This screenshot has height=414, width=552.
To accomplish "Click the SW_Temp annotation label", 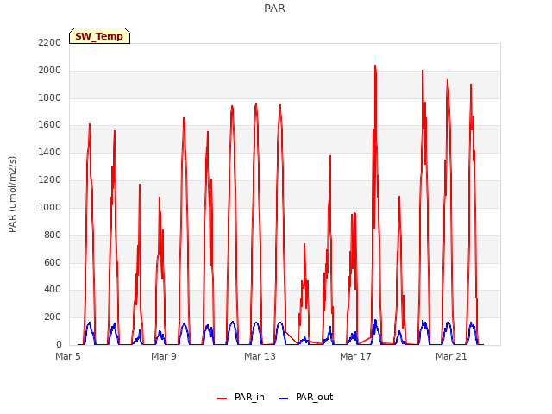I will tap(99, 36).
